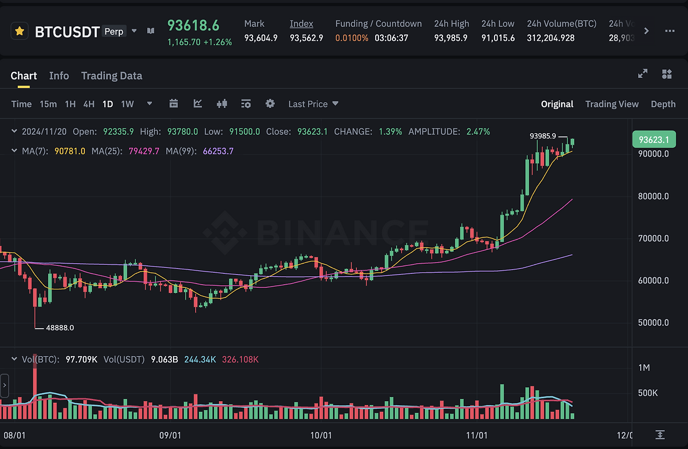688x449 pixels.
Task: Open the Last Price dropdown
Action: coord(313,103)
